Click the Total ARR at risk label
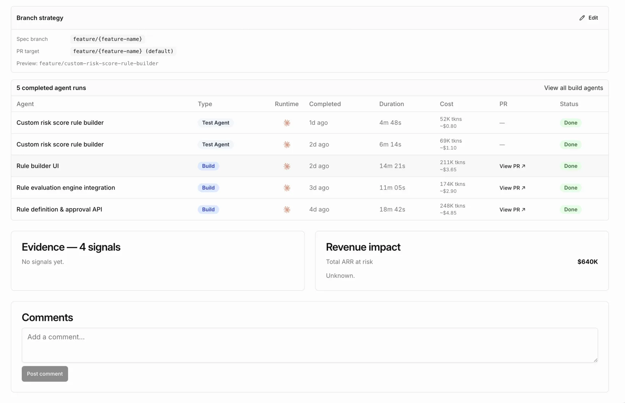Screen dimensions: 625x403 pyautogui.click(x=349, y=262)
